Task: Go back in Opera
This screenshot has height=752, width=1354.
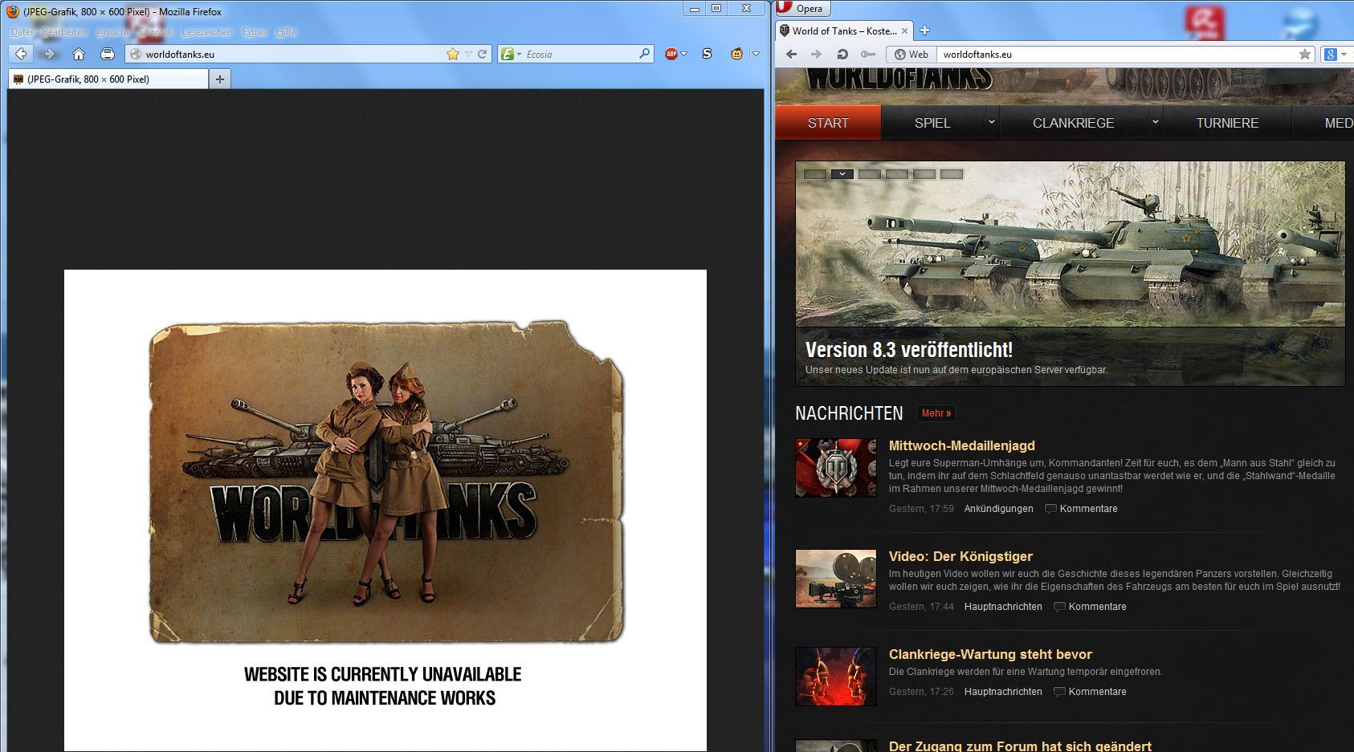Action: click(791, 54)
